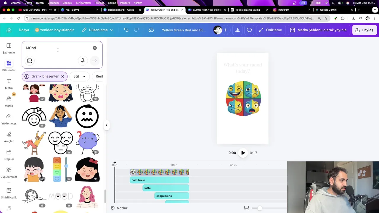The height and width of the screenshot is (213, 379).
Task: Select the cold brew timeline track
Action: [x=159, y=180]
